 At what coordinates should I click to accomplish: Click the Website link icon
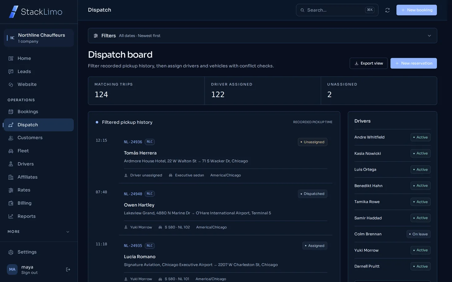point(11,85)
